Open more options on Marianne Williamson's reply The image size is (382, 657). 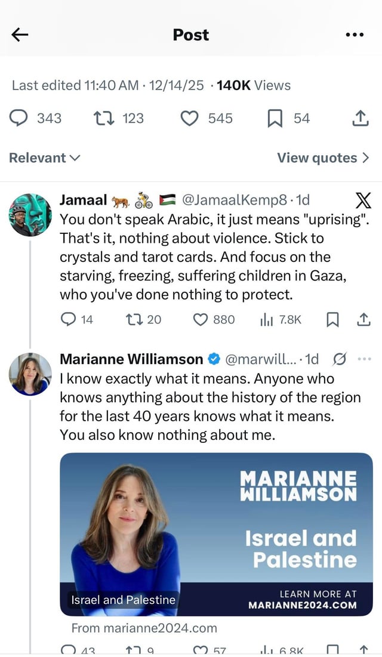pos(364,359)
